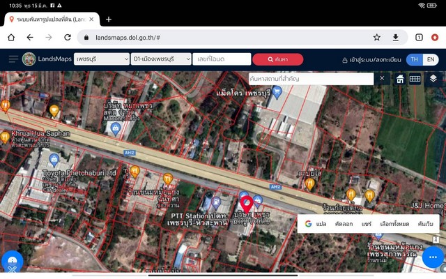
Task: Click the red browser update menu icon
Action: coord(435,37)
